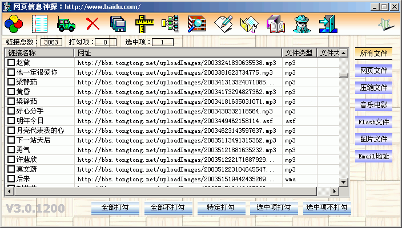Screen dimensions: 402x228
Task: Click the 选中项 count field
Action: pyautogui.click(x=162, y=42)
